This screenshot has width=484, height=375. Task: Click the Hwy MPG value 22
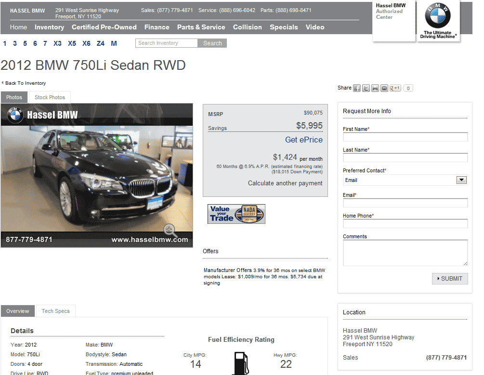(x=286, y=364)
